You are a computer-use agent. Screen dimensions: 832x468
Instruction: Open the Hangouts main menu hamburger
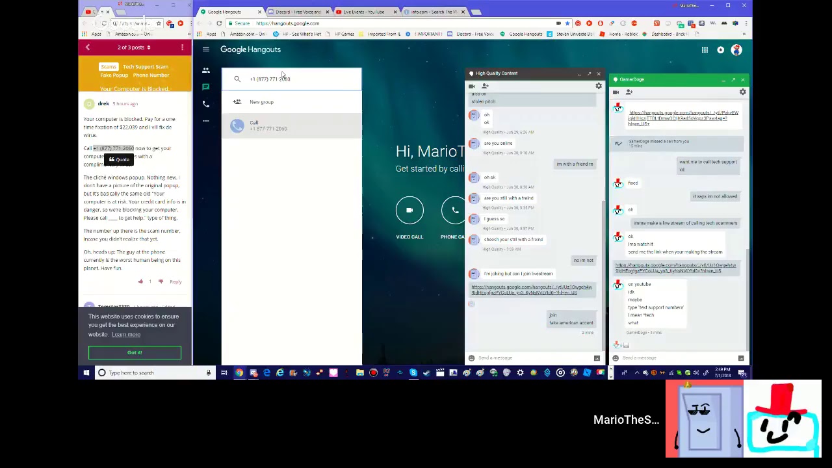205,49
